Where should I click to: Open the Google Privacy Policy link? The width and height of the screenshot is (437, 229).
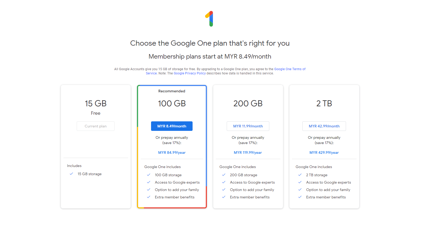190,73
